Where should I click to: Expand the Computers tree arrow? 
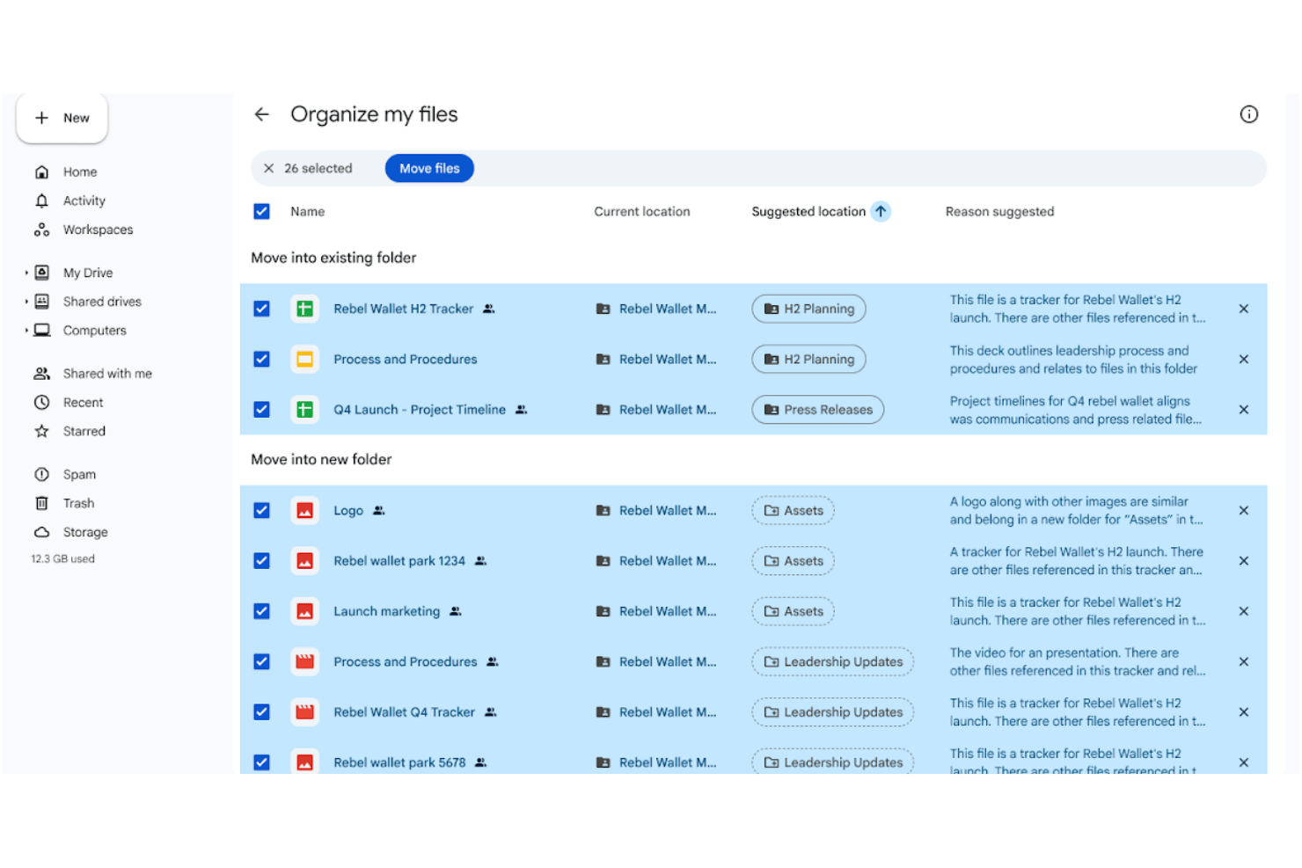(26, 331)
